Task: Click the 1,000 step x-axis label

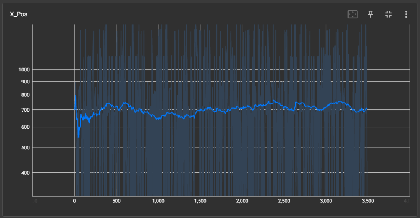Action: click(x=158, y=201)
